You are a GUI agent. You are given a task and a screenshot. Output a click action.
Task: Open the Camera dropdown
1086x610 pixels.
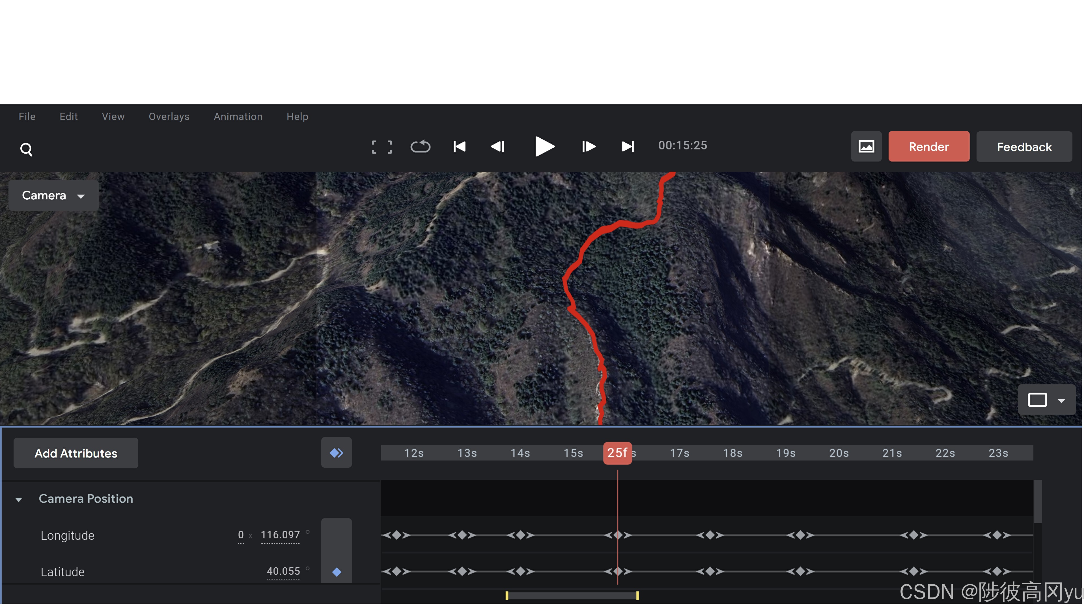[53, 196]
